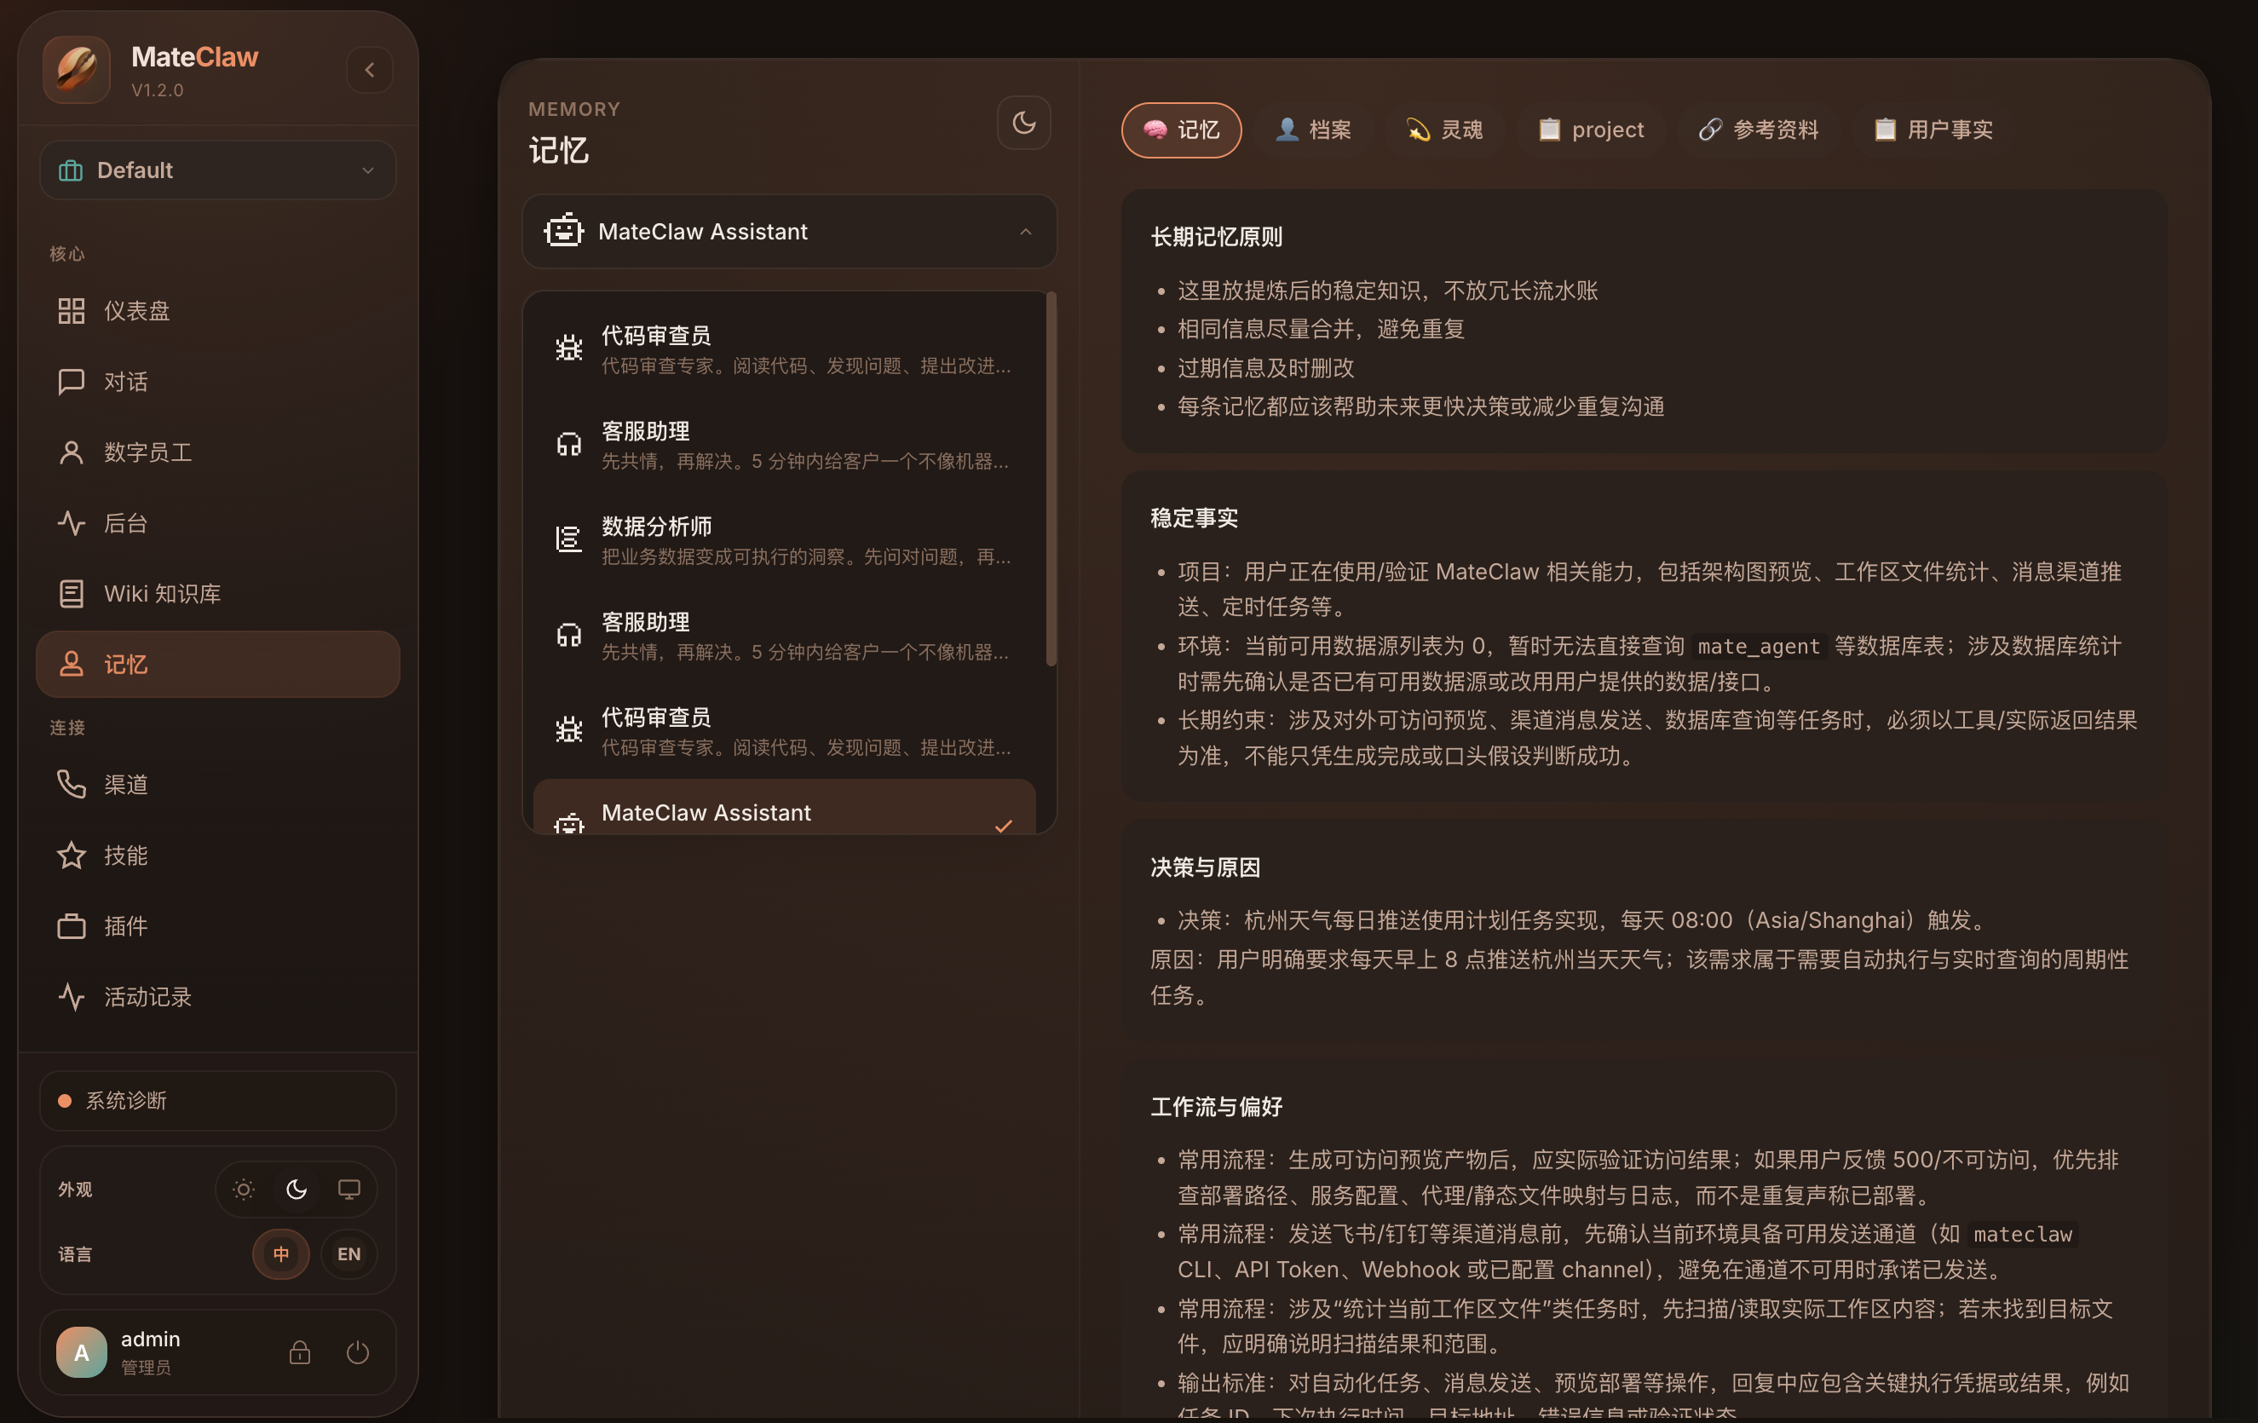Click the MateClaw title text
Viewport: 2258px width, 1423px height.
195,57
